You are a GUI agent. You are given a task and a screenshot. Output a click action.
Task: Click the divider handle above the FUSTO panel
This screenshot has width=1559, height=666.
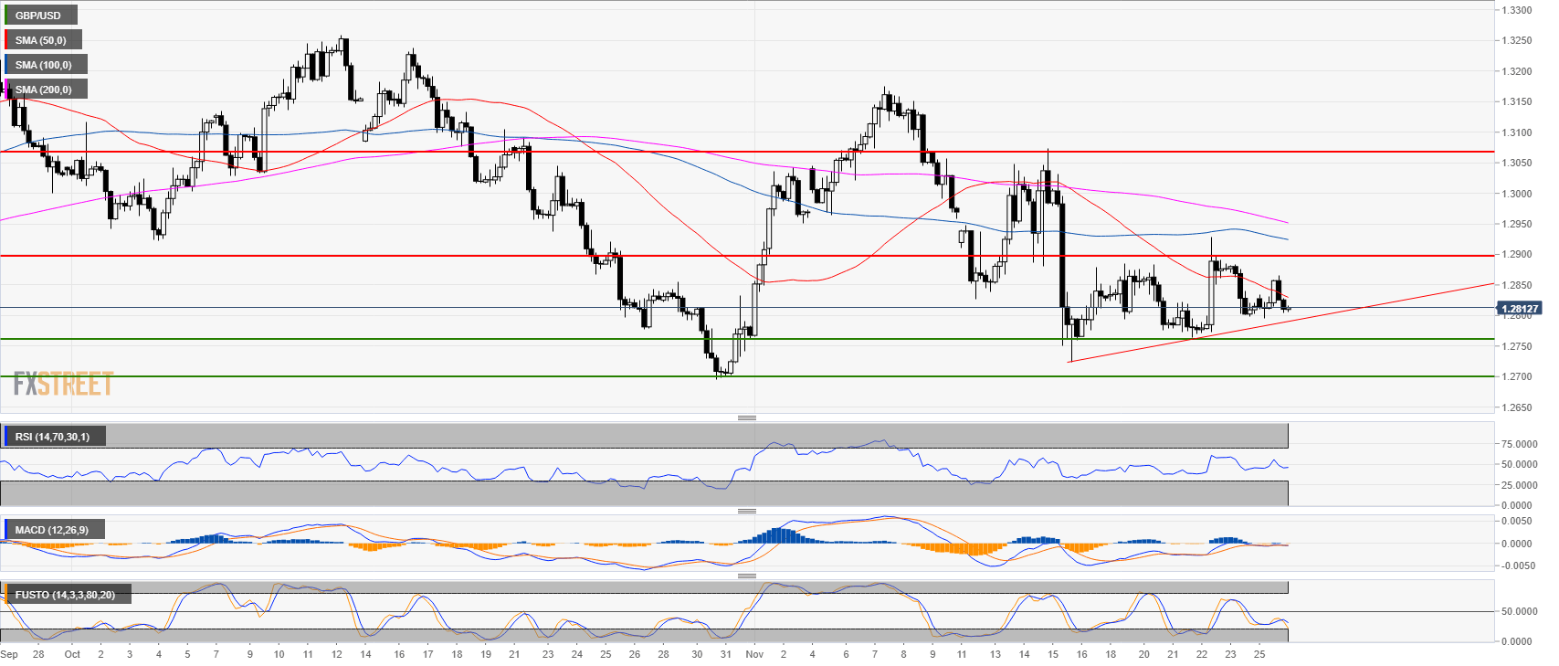pyautogui.click(x=746, y=576)
